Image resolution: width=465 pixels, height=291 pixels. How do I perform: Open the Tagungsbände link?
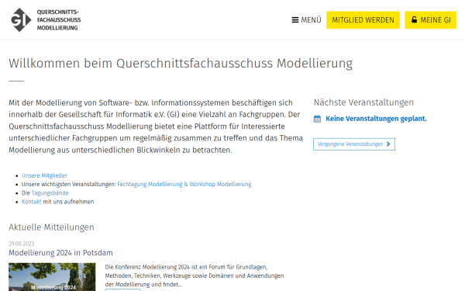[x=50, y=192]
